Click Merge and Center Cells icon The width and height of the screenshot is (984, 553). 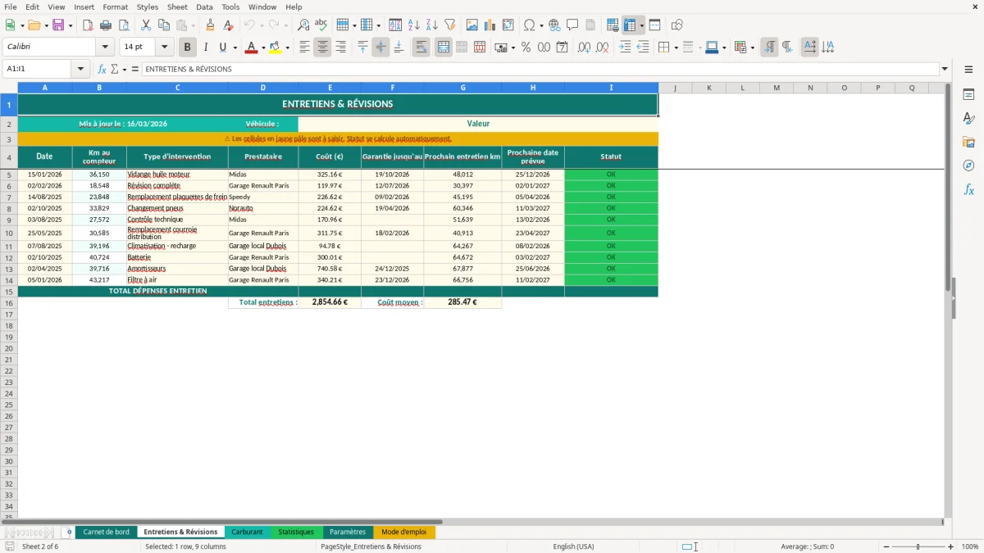point(444,48)
